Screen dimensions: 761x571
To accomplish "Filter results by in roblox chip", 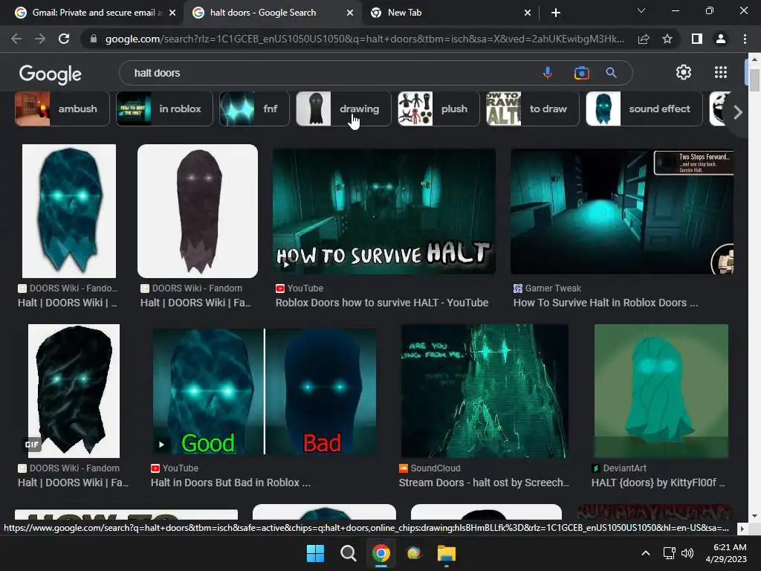I will pos(164,109).
